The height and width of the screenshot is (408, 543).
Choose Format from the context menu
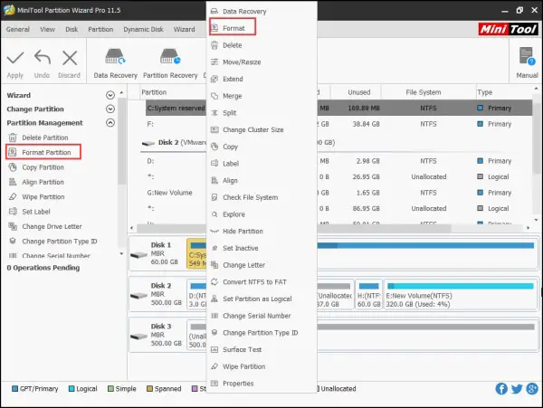click(x=233, y=27)
